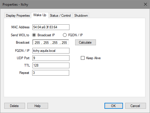Click the MAC Address input field
This screenshot has height=113, width=150.
51,27
